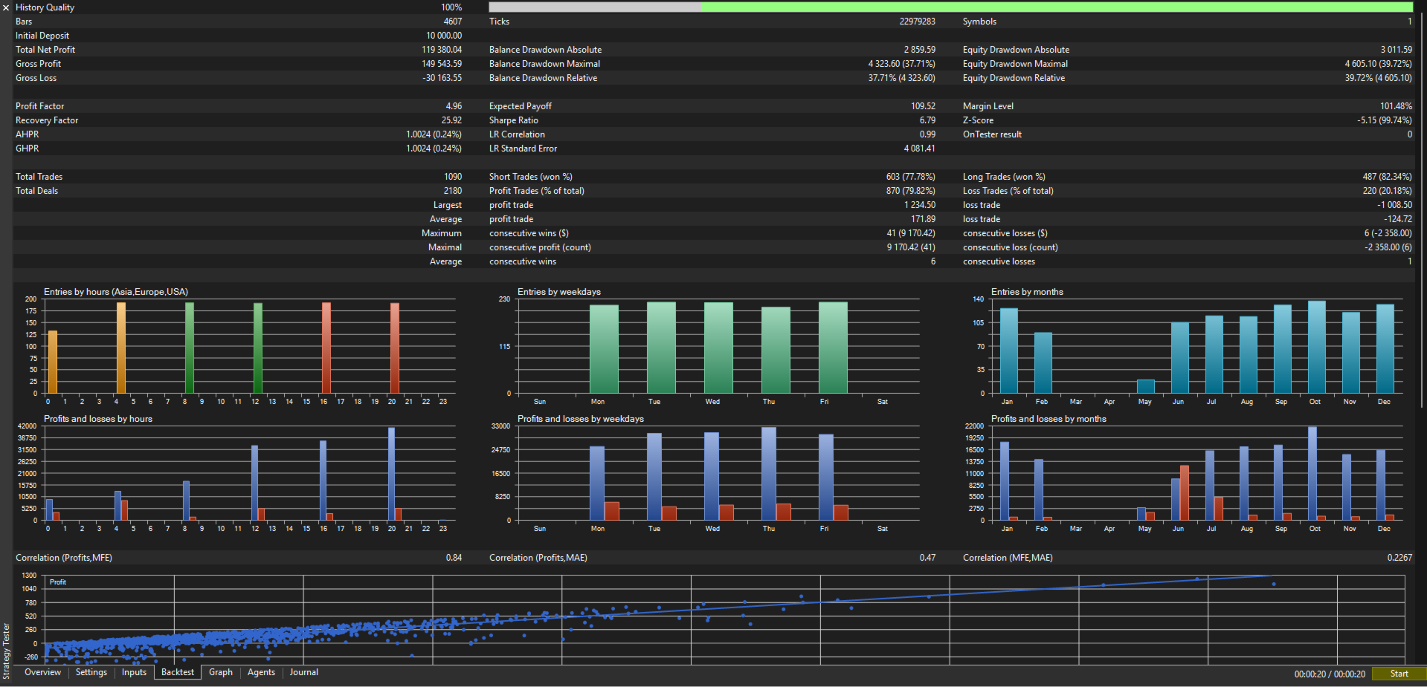Select the Total Net Profit value

(x=442, y=50)
